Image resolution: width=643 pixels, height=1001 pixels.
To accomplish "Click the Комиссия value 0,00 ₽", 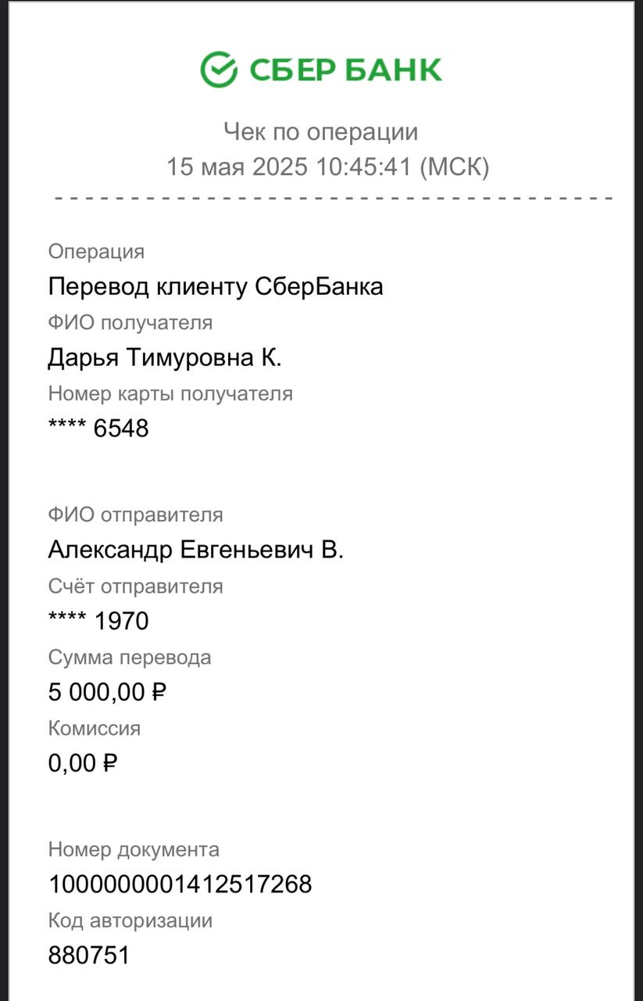I will click(x=83, y=763).
